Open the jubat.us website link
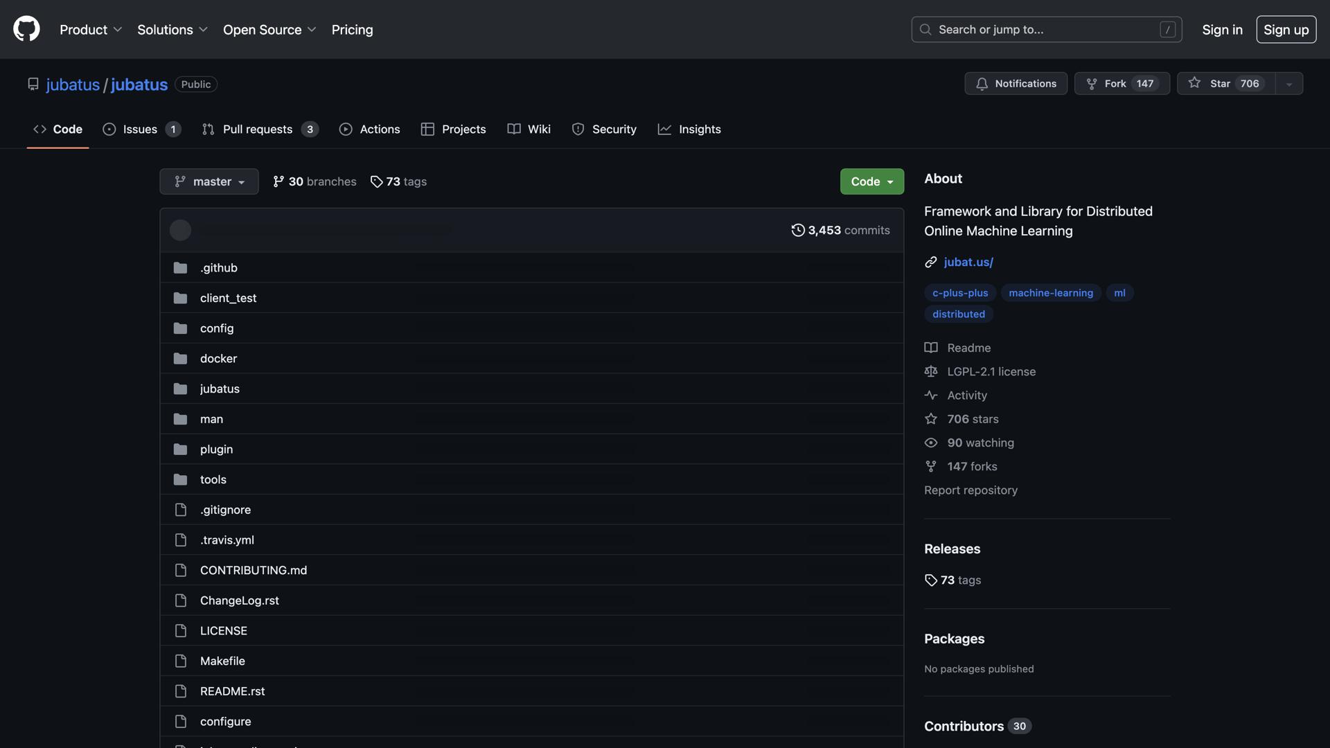Viewport: 1330px width, 748px height. (968, 262)
